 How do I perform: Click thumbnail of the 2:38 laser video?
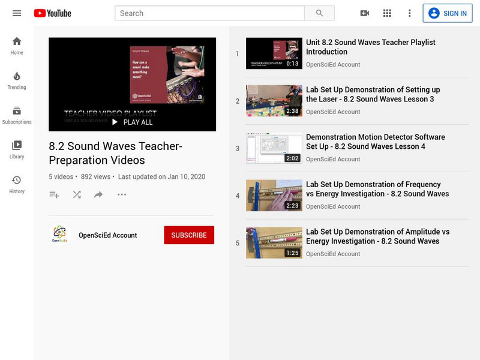[274, 101]
